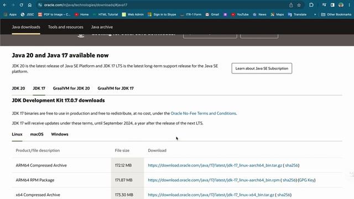
Task: Bookmark this page with the star
Action: click(299, 5)
